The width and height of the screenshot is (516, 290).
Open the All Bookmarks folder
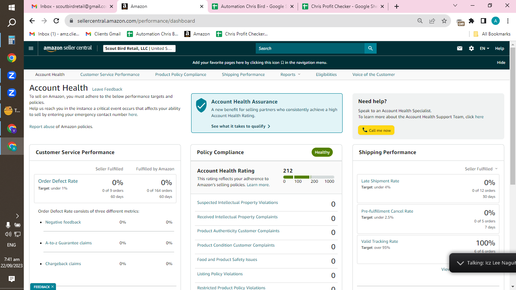tap(492, 34)
